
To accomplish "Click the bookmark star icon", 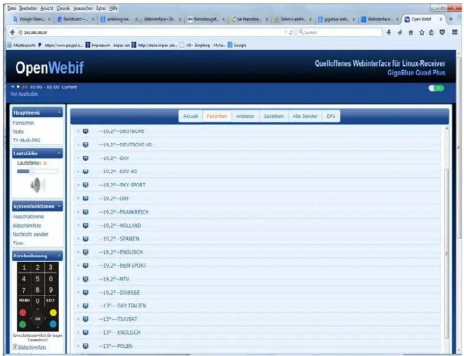I will pyautogui.click(x=421, y=33).
